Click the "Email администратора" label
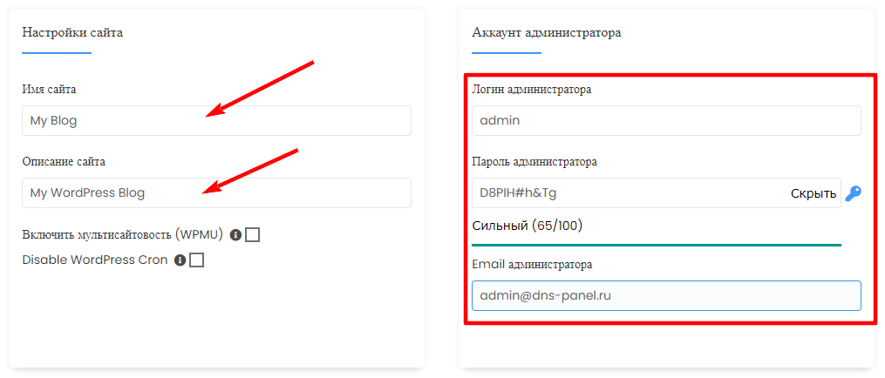 (x=532, y=264)
